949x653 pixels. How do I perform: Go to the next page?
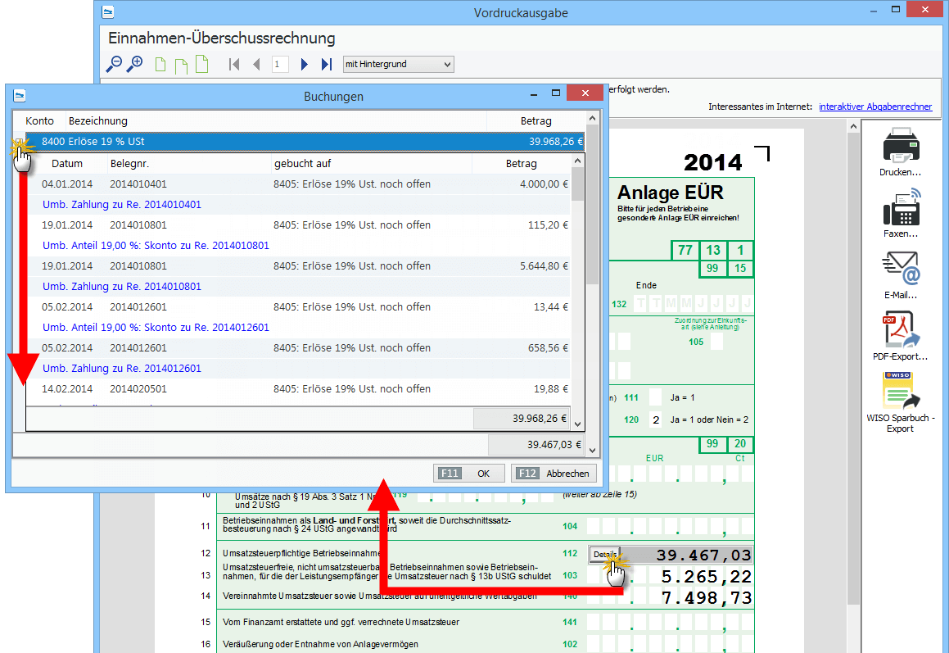pyautogui.click(x=305, y=64)
